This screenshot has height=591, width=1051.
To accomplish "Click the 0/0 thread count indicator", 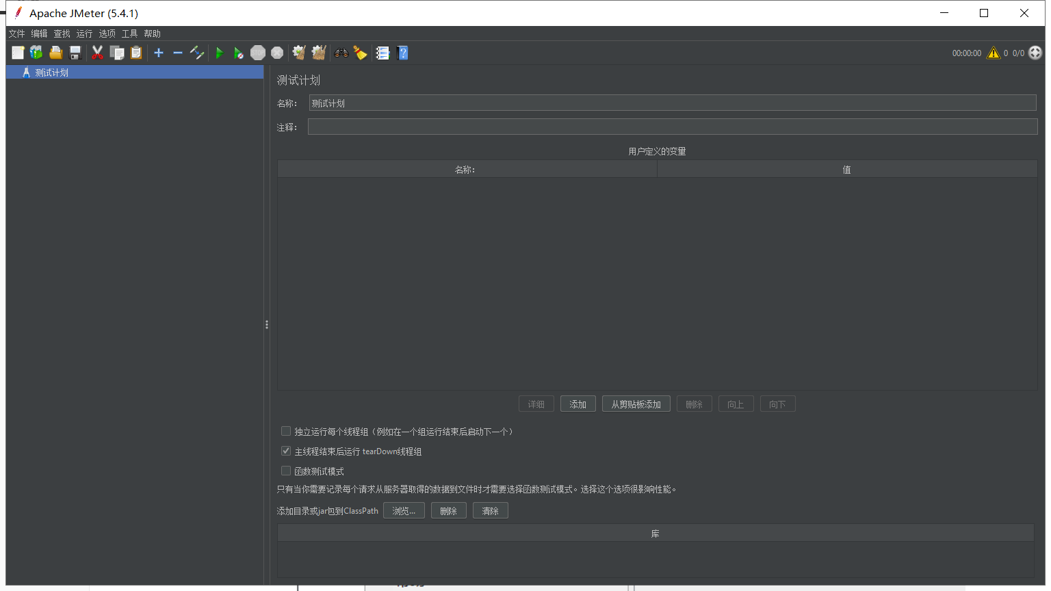I will [1019, 53].
